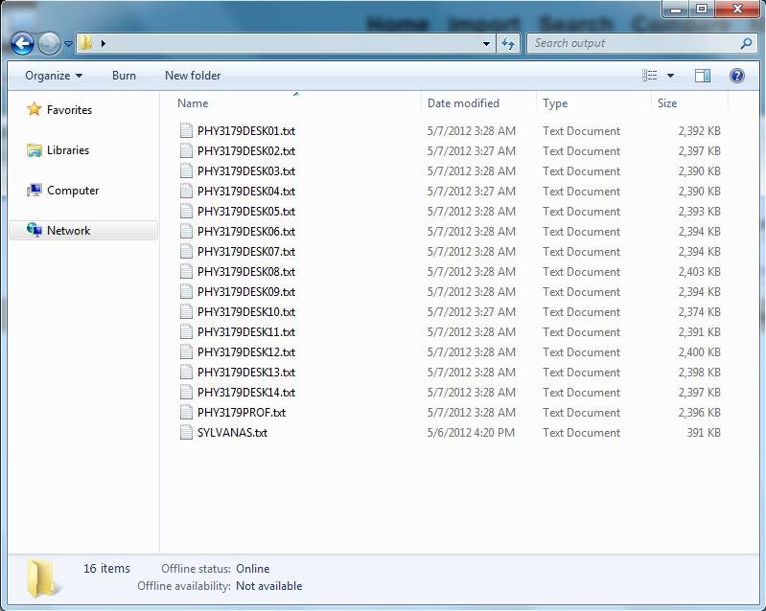
Task: Click the PHY3179DESK07.txt file icon
Action: pos(186,251)
